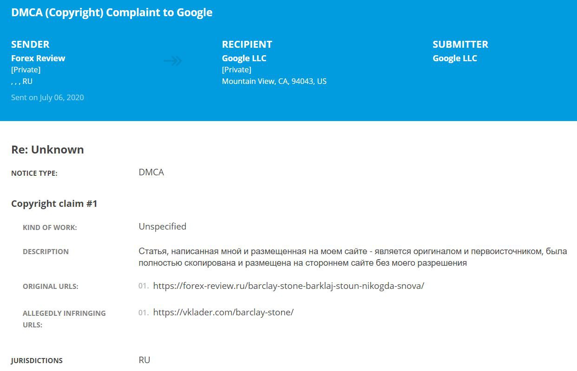Click the SENDER heading
Image resolution: width=577 pixels, height=371 pixels.
[30, 45]
